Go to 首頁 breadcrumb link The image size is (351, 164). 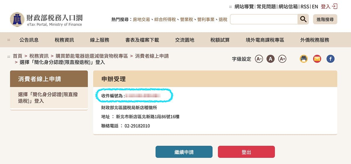18,56
